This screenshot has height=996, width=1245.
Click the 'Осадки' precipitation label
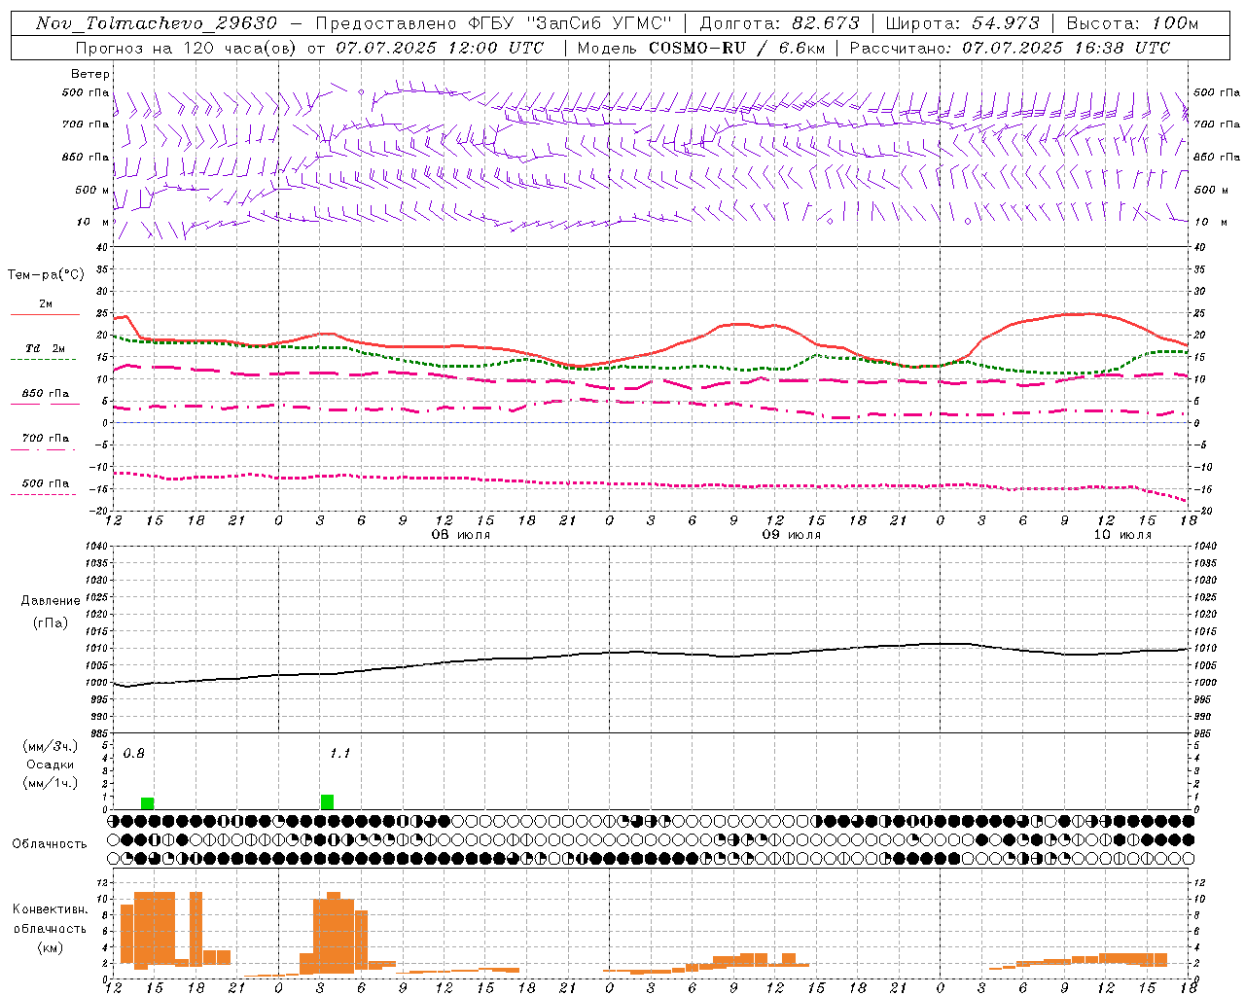click(51, 765)
